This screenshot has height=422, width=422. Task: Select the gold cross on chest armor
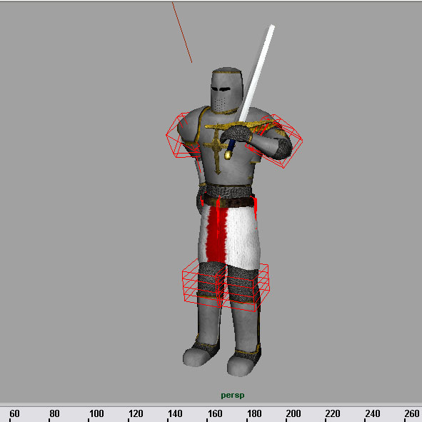tap(217, 149)
